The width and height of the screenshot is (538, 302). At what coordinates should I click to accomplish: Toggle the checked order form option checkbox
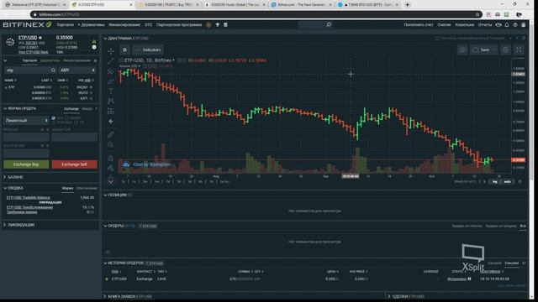pyautogui.click(x=54, y=117)
